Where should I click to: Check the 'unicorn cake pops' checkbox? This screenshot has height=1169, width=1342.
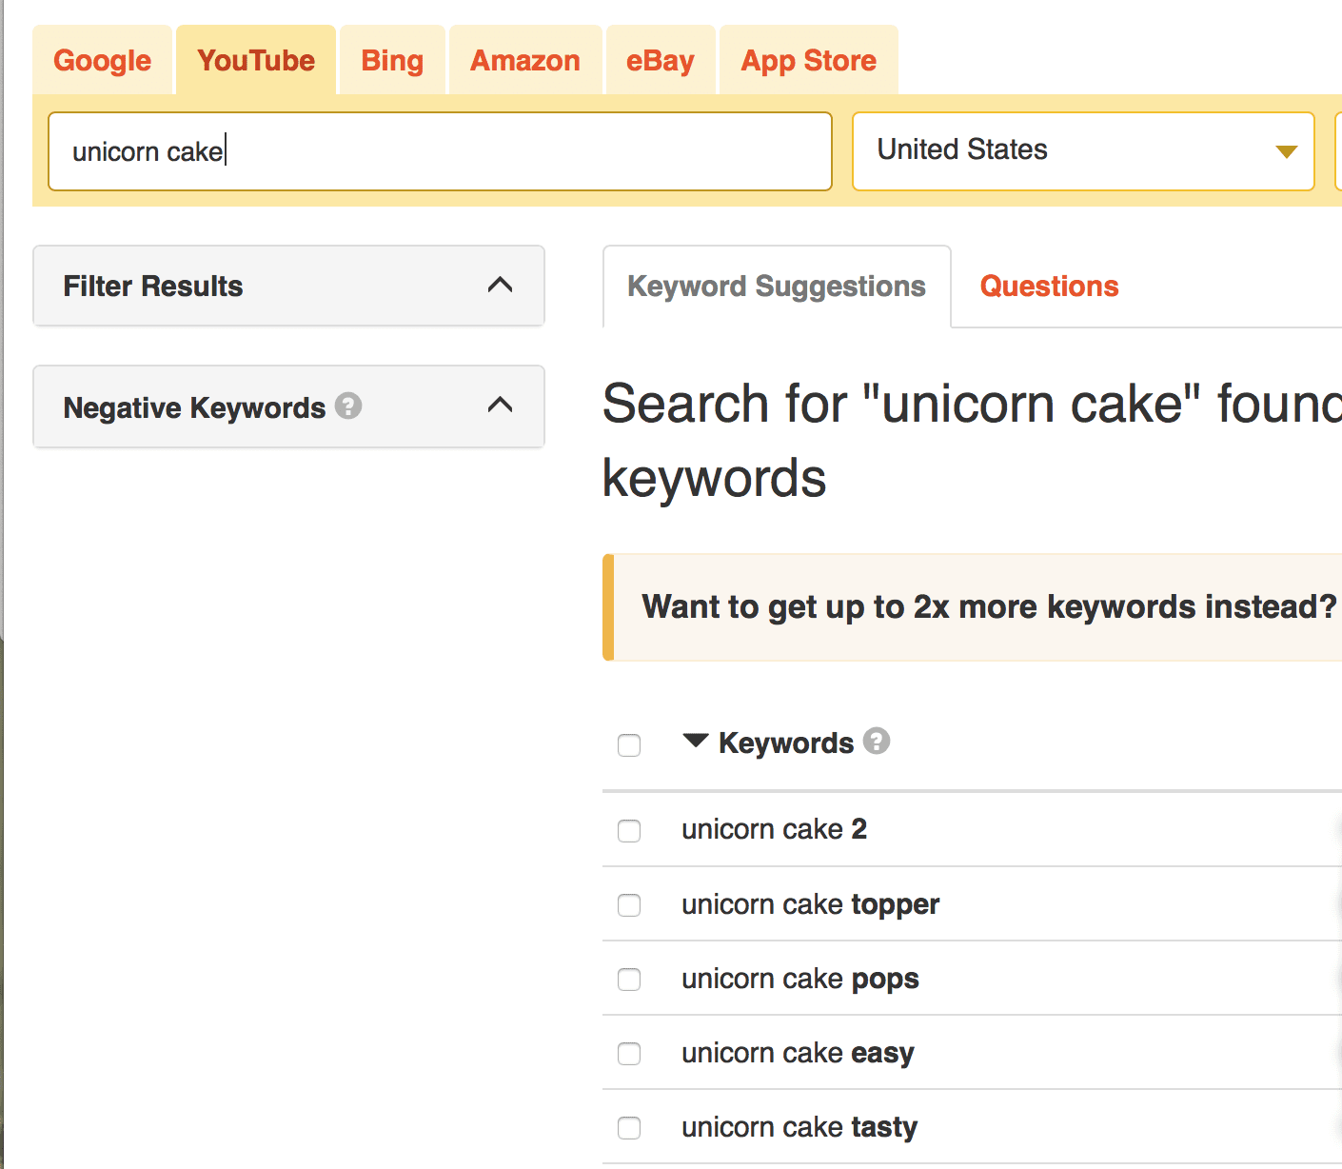[629, 979]
